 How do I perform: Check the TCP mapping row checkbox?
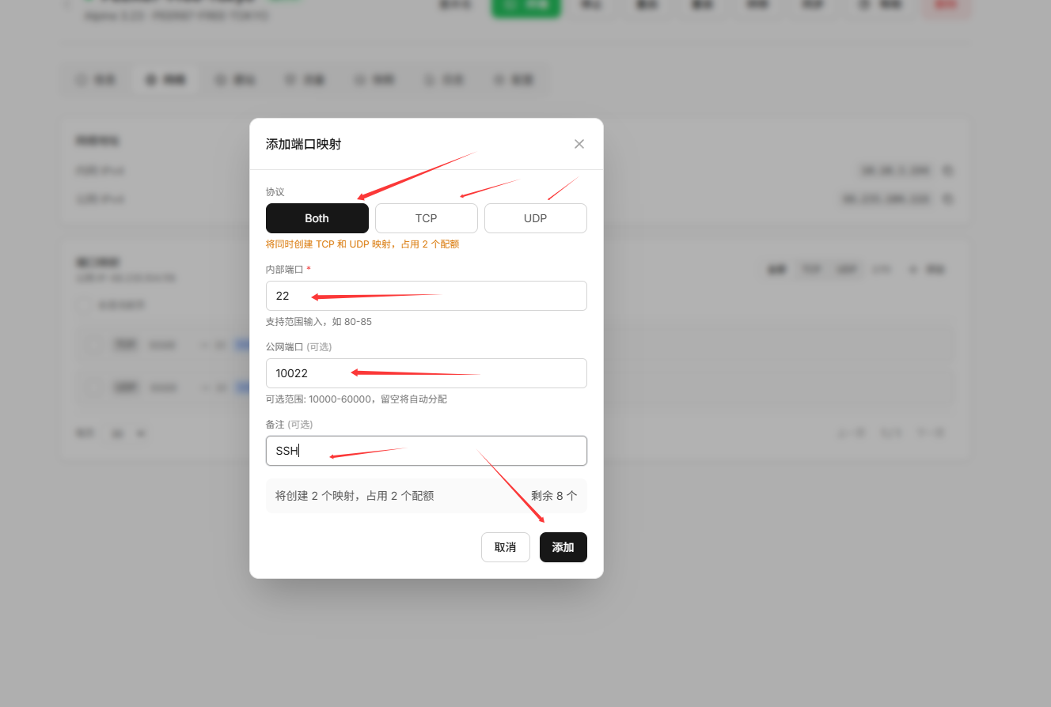(x=95, y=345)
